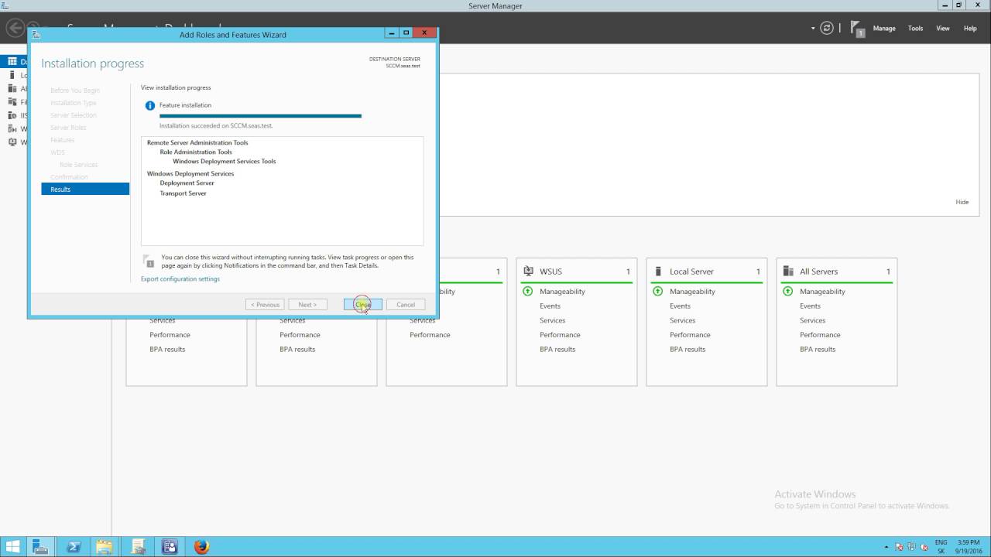Click the WSUS tile icon
This screenshot has height=557, width=991.
click(x=528, y=272)
